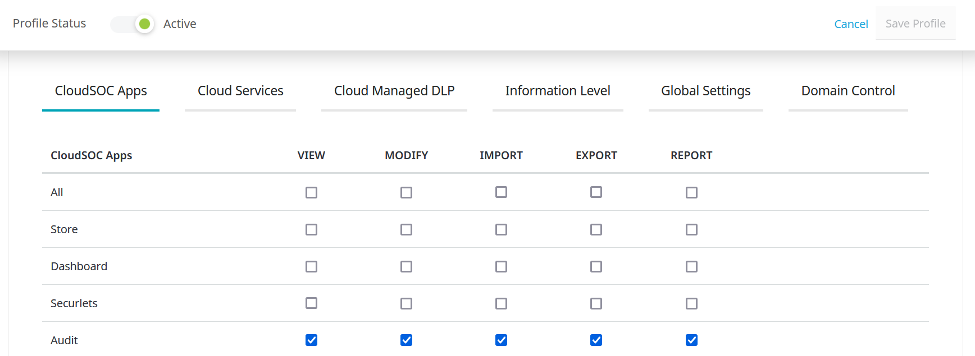Check EXPORT for the Store row
975x356 pixels.
click(x=596, y=230)
